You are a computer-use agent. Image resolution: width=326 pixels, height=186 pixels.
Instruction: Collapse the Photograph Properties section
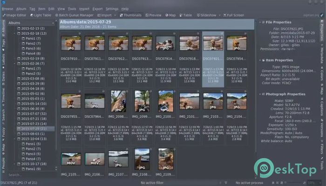[260, 94]
